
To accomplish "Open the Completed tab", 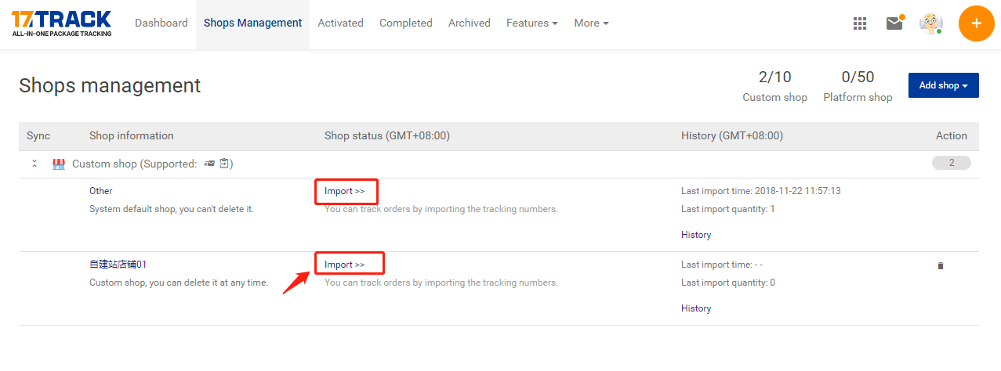I will (x=406, y=23).
